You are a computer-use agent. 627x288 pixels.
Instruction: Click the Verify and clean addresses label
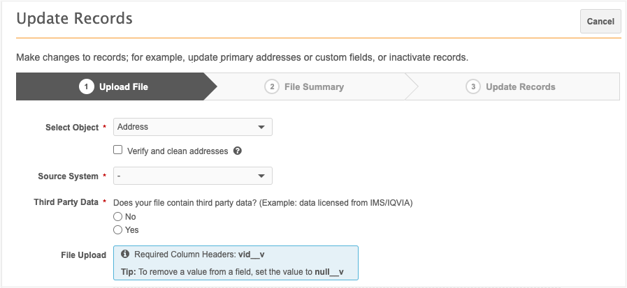tap(178, 151)
